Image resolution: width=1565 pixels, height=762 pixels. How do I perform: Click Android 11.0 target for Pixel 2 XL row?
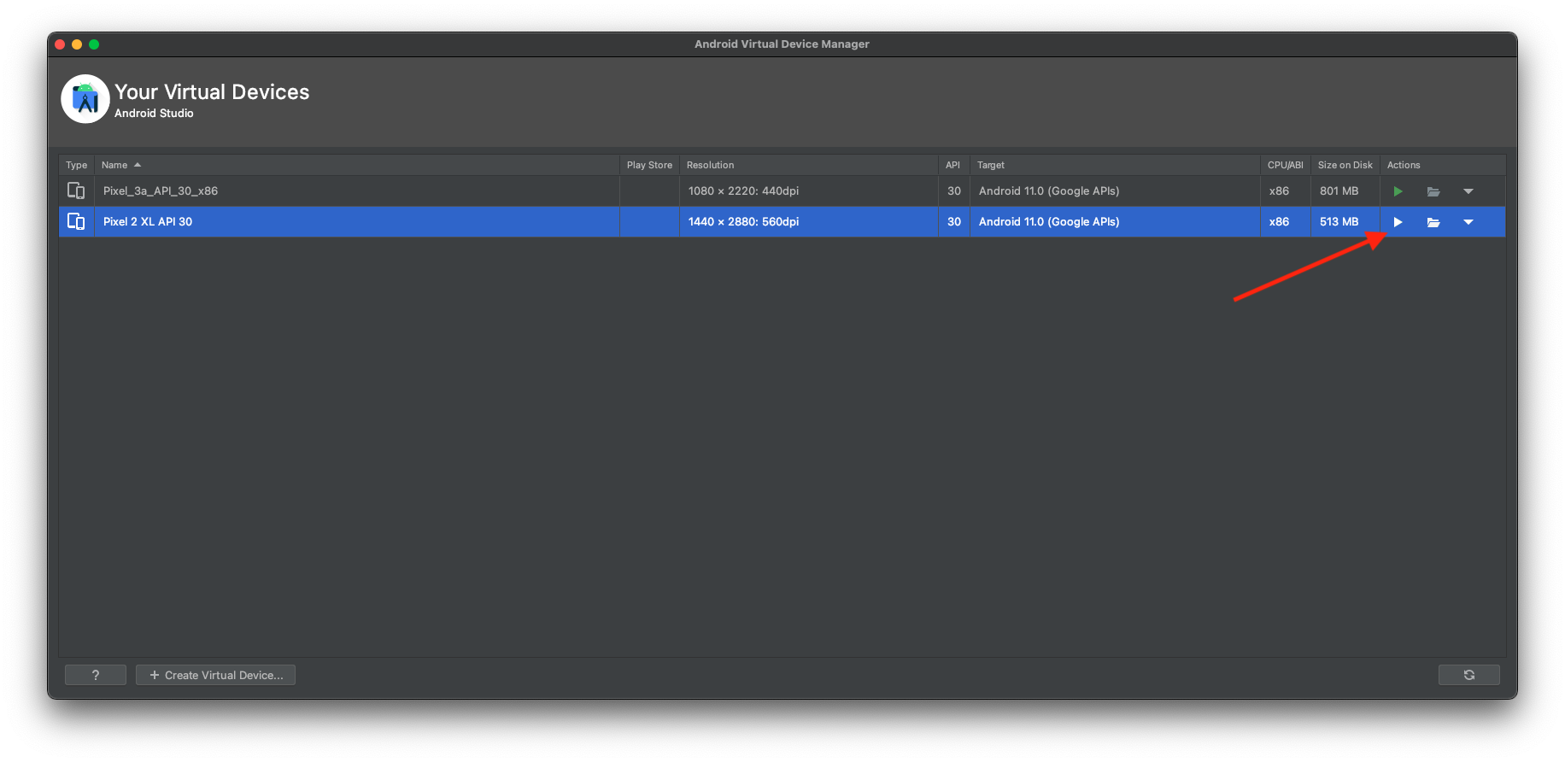pos(1115,222)
